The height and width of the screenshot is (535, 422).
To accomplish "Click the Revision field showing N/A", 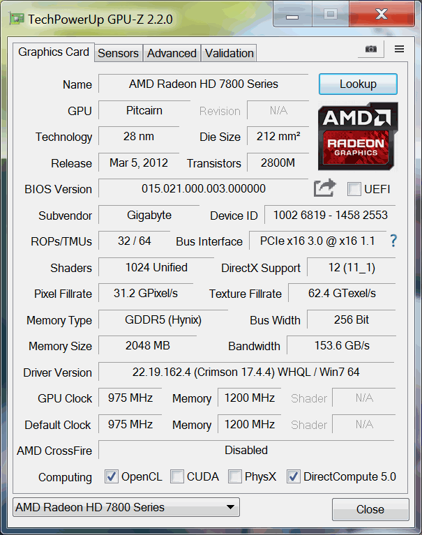I will [278, 110].
